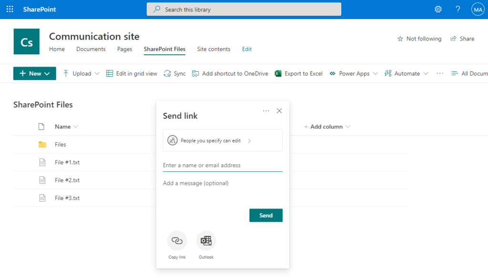Click the File #3.txt document icon
The image size is (488, 278).
coord(42,198)
